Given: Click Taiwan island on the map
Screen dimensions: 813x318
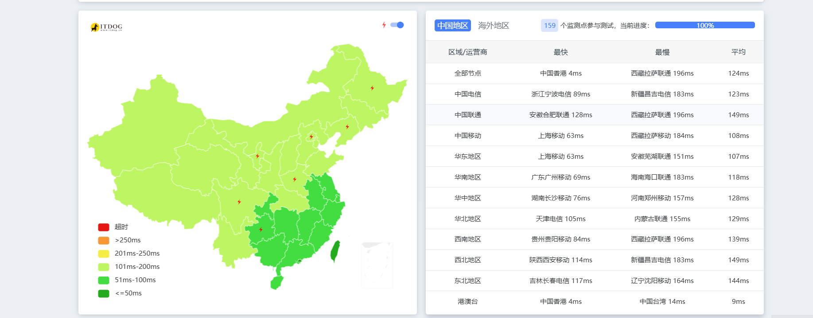Looking at the screenshot, I should click(x=335, y=251).
